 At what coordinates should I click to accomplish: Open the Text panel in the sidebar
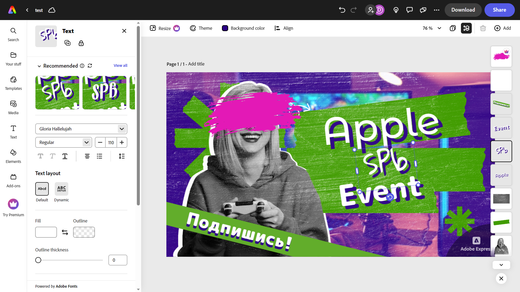coord(13,132)
